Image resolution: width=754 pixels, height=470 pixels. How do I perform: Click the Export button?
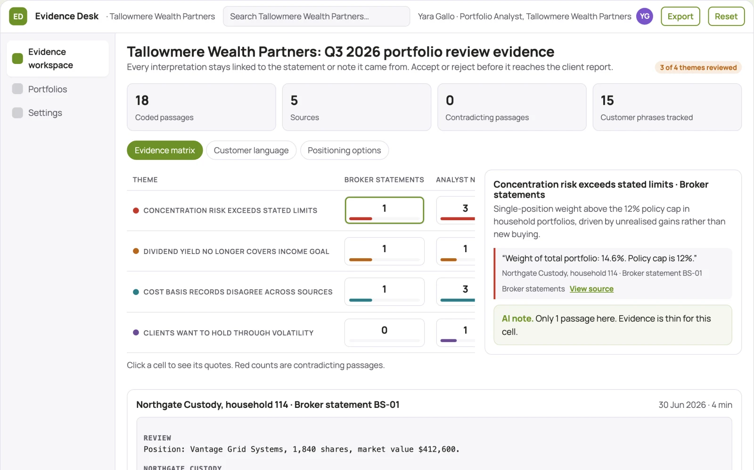[680, 16]
